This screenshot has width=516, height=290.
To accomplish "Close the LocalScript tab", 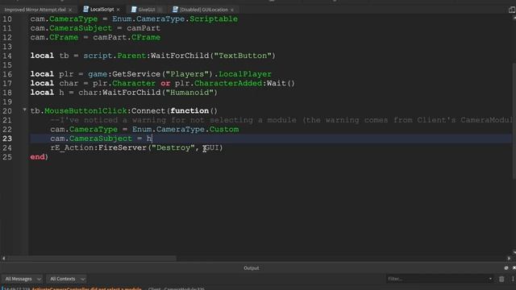I will pyautogui.click(x=119, y=10).
